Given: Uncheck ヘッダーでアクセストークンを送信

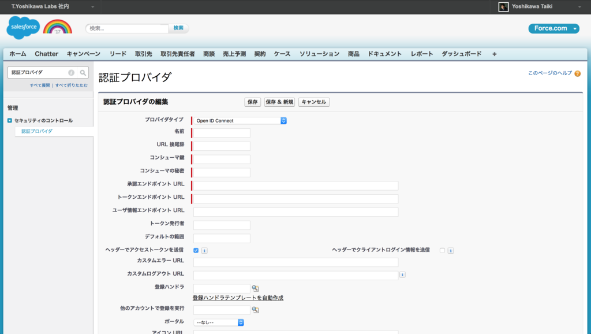Looking at the screenshot, I should coord(196,250).
